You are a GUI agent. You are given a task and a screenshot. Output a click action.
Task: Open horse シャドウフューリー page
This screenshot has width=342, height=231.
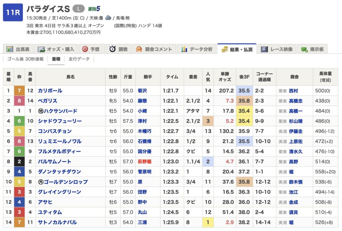coord(60,121)
